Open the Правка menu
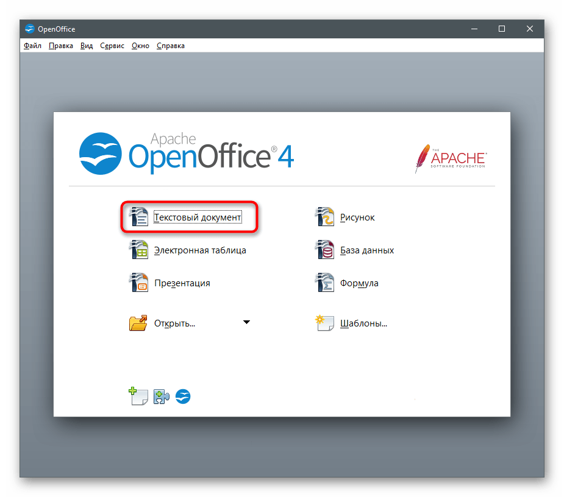 (x=61, y=46)
